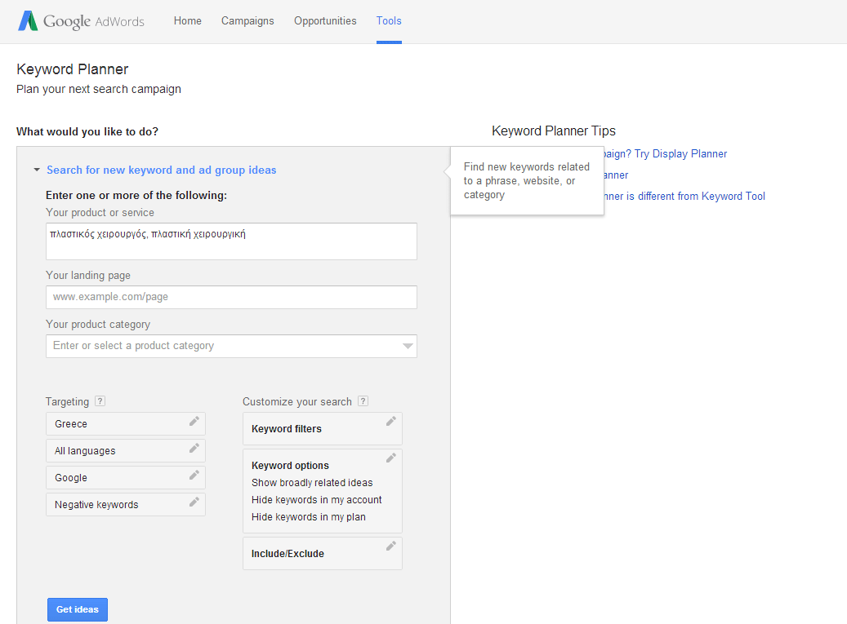The width and height of the screenshot is (847, 624).
Task: Click pencil icon for Negative keywords
Action: pos(194,502)
